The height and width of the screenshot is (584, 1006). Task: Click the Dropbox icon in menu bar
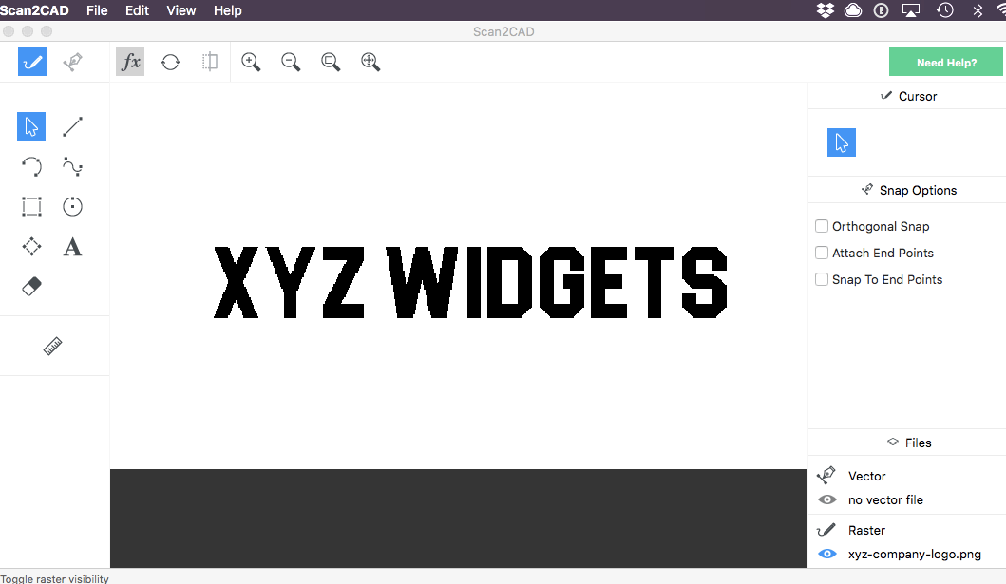(x=825, y=10)
